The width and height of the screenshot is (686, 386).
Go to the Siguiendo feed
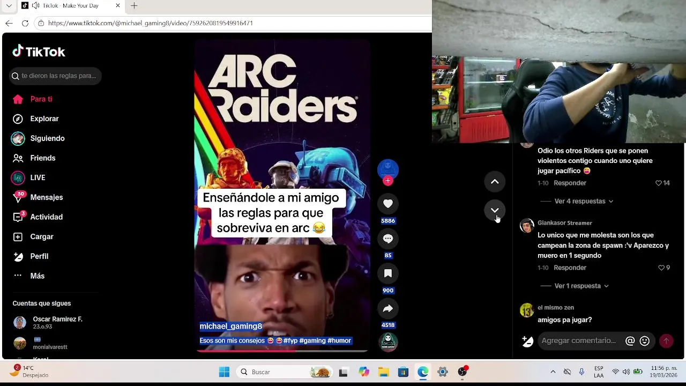39,138
